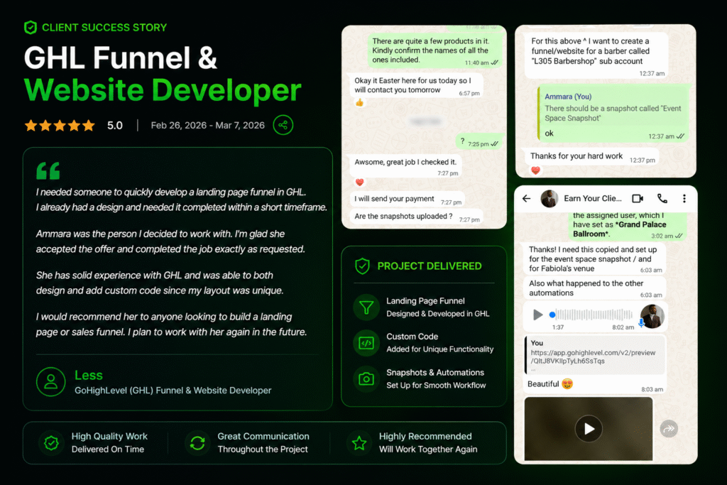727x485 pixels.
Task: Open the chat three-dot menu
Action: tap(684, 198)
